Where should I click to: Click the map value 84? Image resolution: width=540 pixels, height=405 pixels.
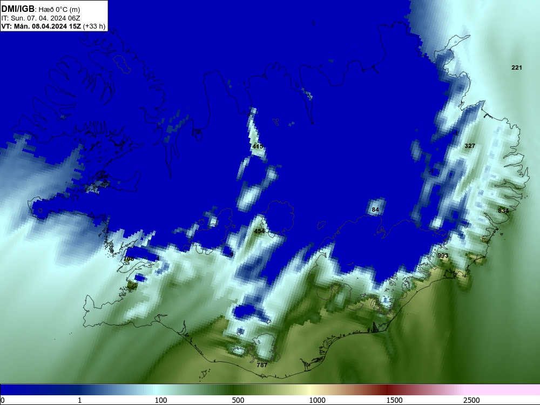(375, 210)
